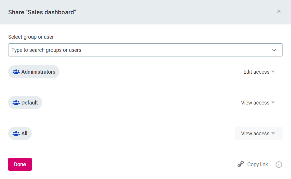Viewport: 291px width, 179px height.
Task: Open the View access dropdown for All
Action: pos(258,133)
